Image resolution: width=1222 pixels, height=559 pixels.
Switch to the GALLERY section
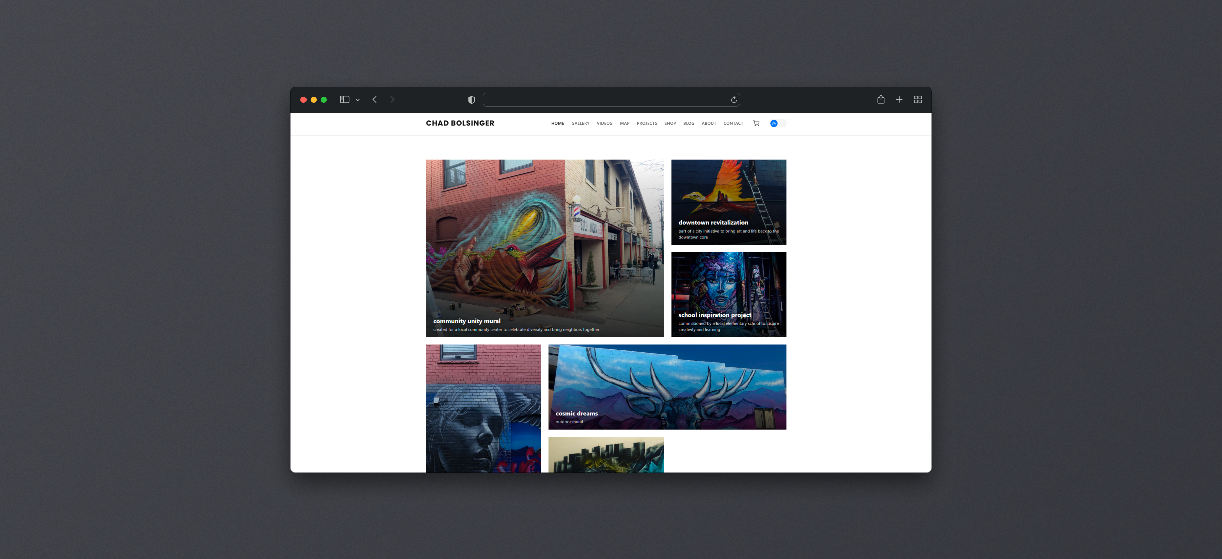coord(580,123)
